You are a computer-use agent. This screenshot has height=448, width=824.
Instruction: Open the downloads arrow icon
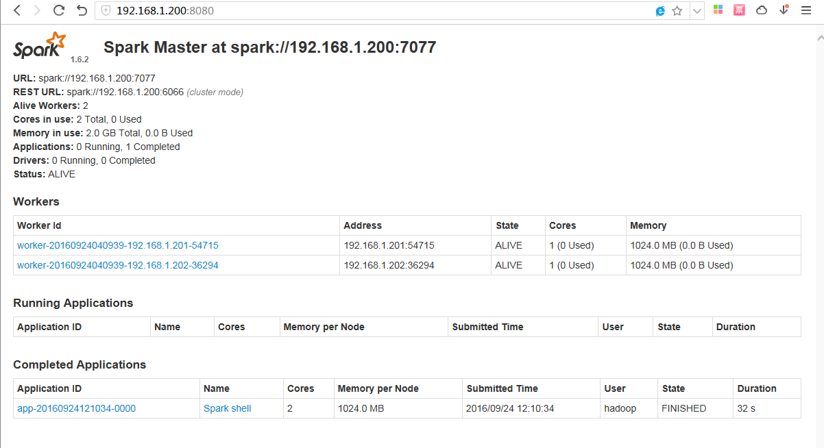784,10
